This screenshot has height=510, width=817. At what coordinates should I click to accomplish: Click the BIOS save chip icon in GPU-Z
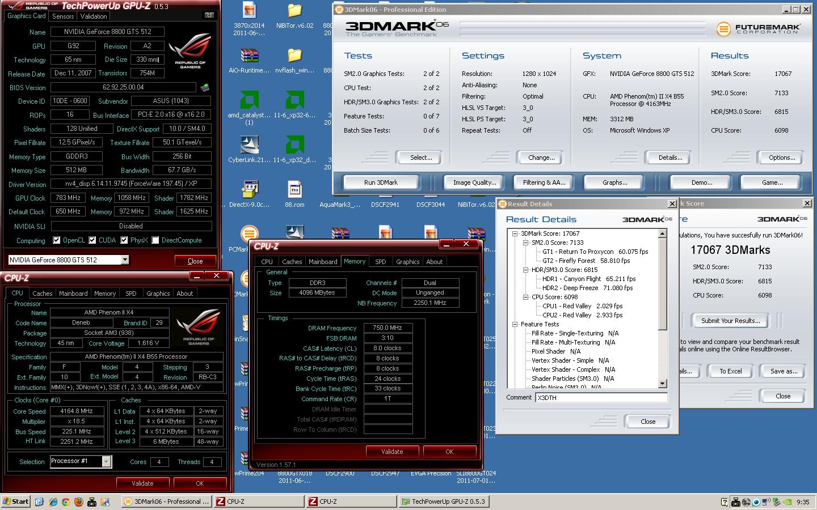(x=205, y=87)
